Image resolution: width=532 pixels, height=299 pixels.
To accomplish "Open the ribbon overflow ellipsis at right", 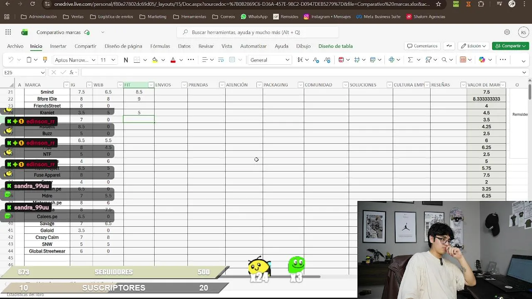I will [502, 60].
